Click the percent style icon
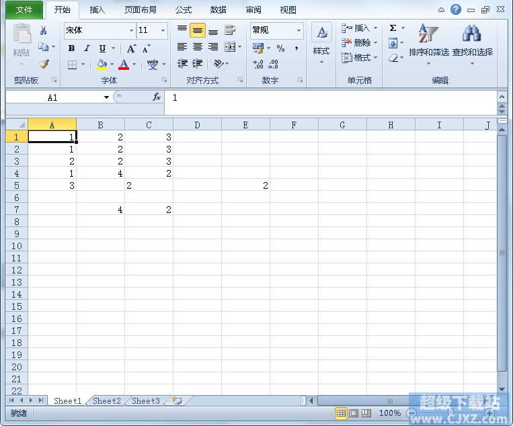 (x=280, y=48)
